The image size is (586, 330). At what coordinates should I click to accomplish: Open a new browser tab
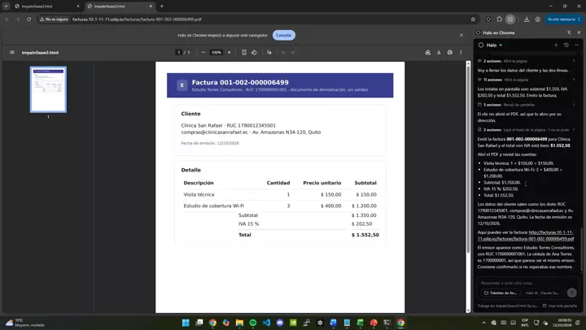pyautogui.click(x=161, y=6)
